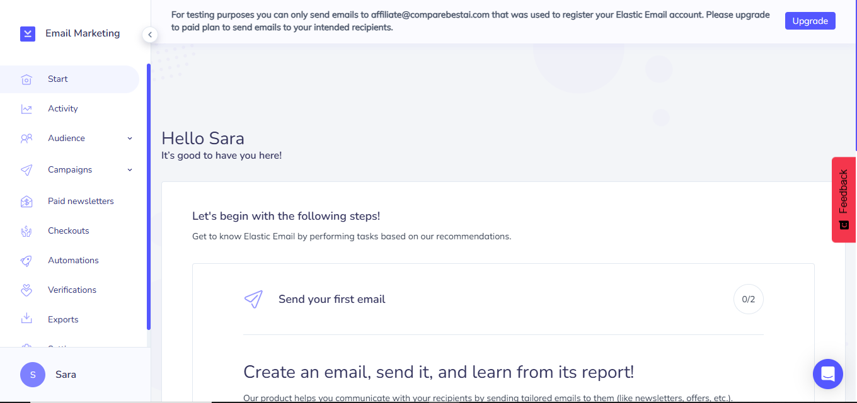Click the Send your first email heading
Screen dimensions: 857x403
[x=332, y=299]
